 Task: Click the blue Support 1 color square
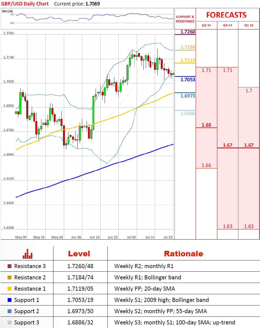point(10,300)
